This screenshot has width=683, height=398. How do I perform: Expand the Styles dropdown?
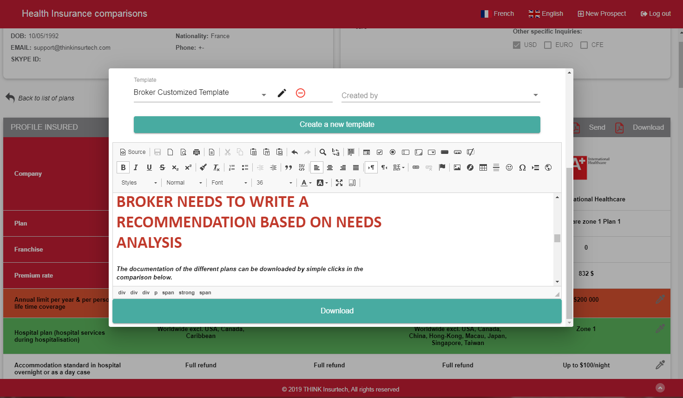pyautogui.click(x=139, y=183)
